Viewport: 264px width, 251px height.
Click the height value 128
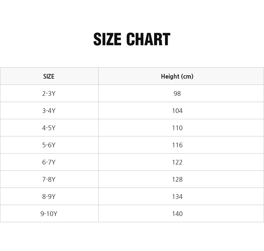point(177,179)
